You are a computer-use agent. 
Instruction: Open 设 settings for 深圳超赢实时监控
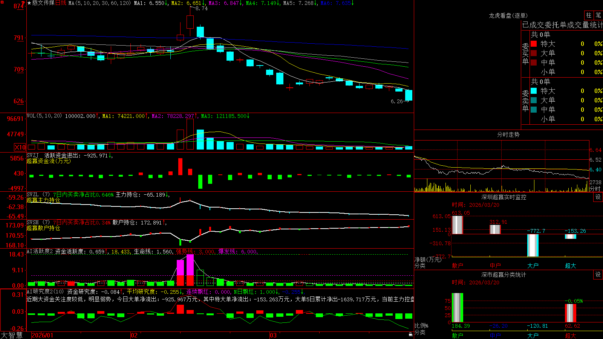(598, 197)
